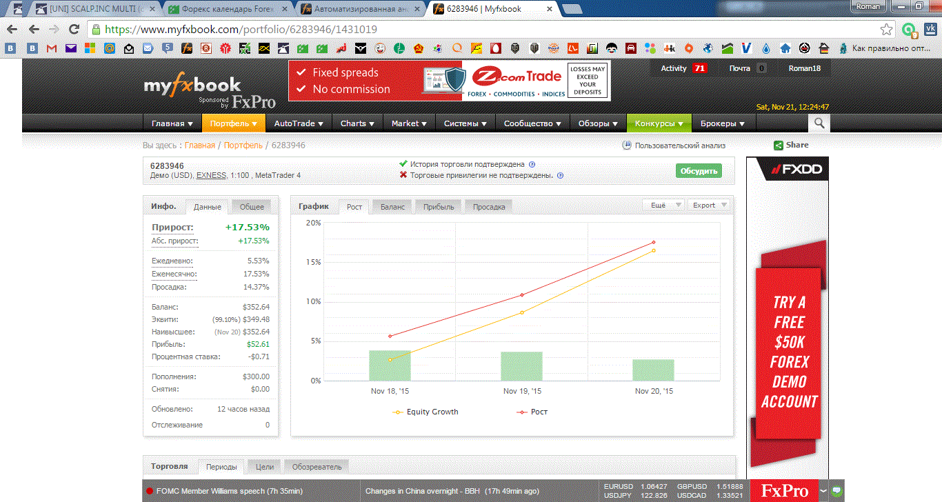The image size is (942, 502).
Task: Click the myfxbook logo
Action: (x=192, y=85)
